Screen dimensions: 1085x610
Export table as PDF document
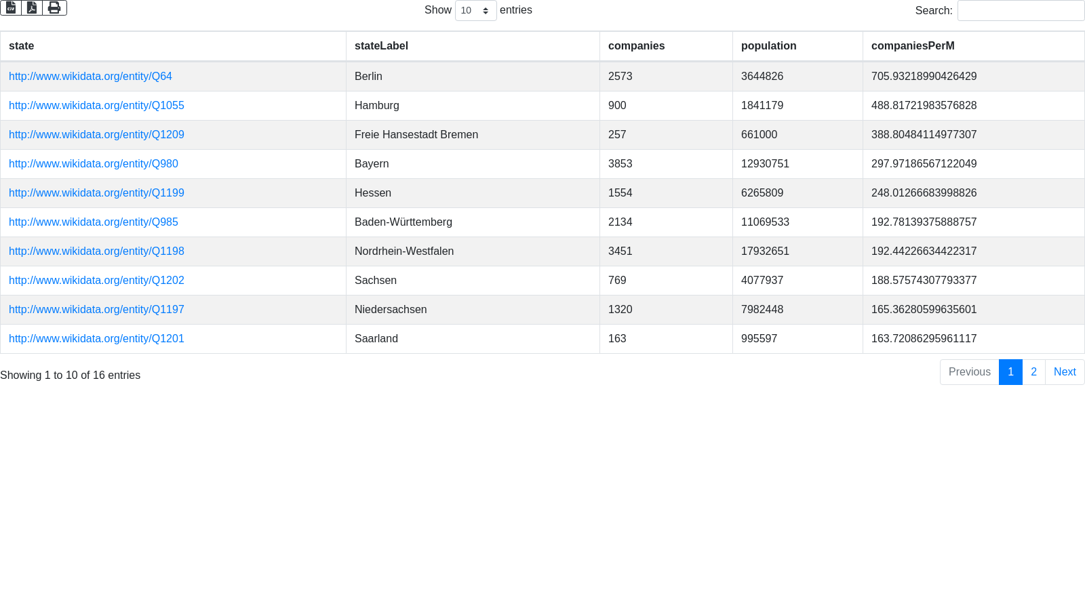click(x=32, y=7)
